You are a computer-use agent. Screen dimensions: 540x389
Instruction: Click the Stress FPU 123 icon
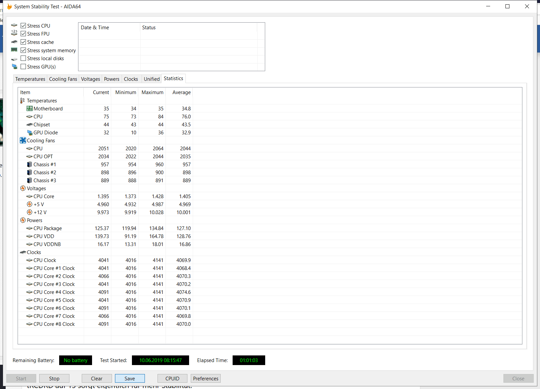(14, 33)
